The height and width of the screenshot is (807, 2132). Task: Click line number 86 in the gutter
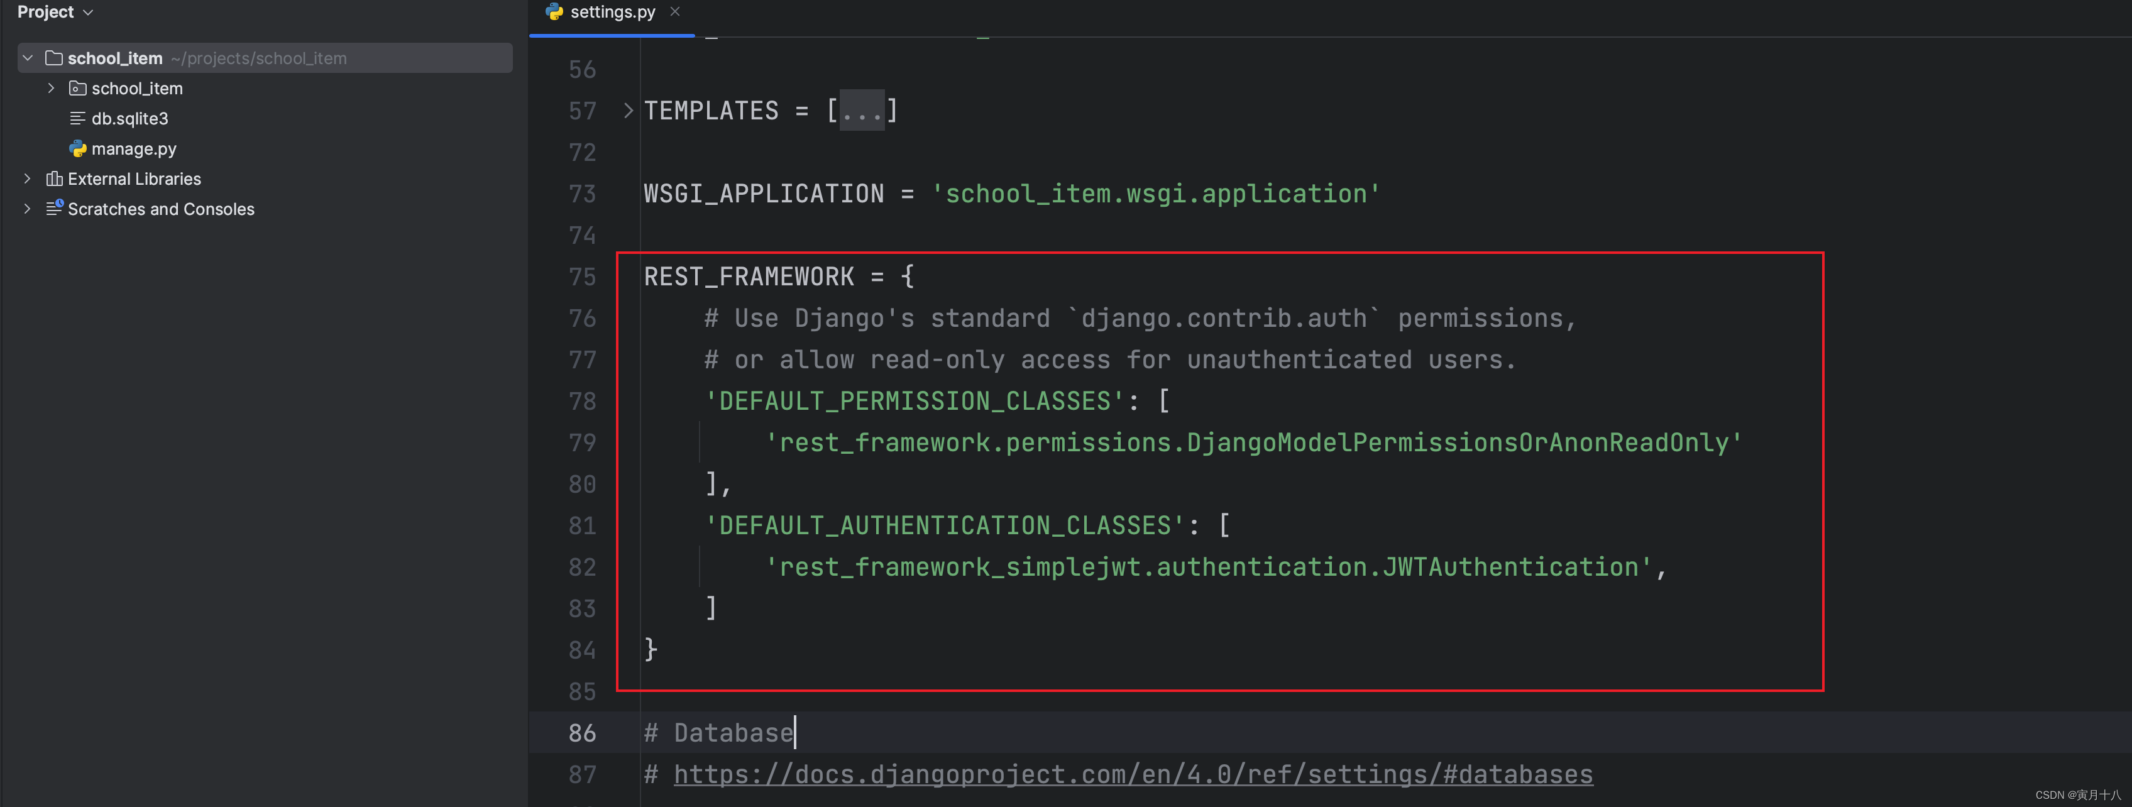pos(582,732)
